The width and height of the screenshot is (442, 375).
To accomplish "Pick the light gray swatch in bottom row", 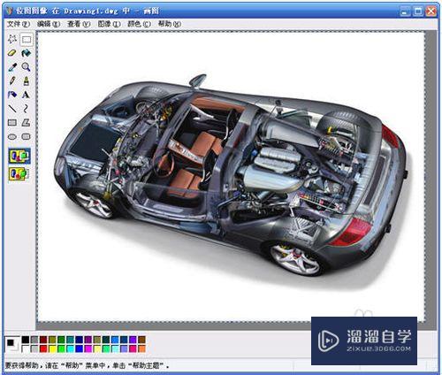I will tap(34, 349).
